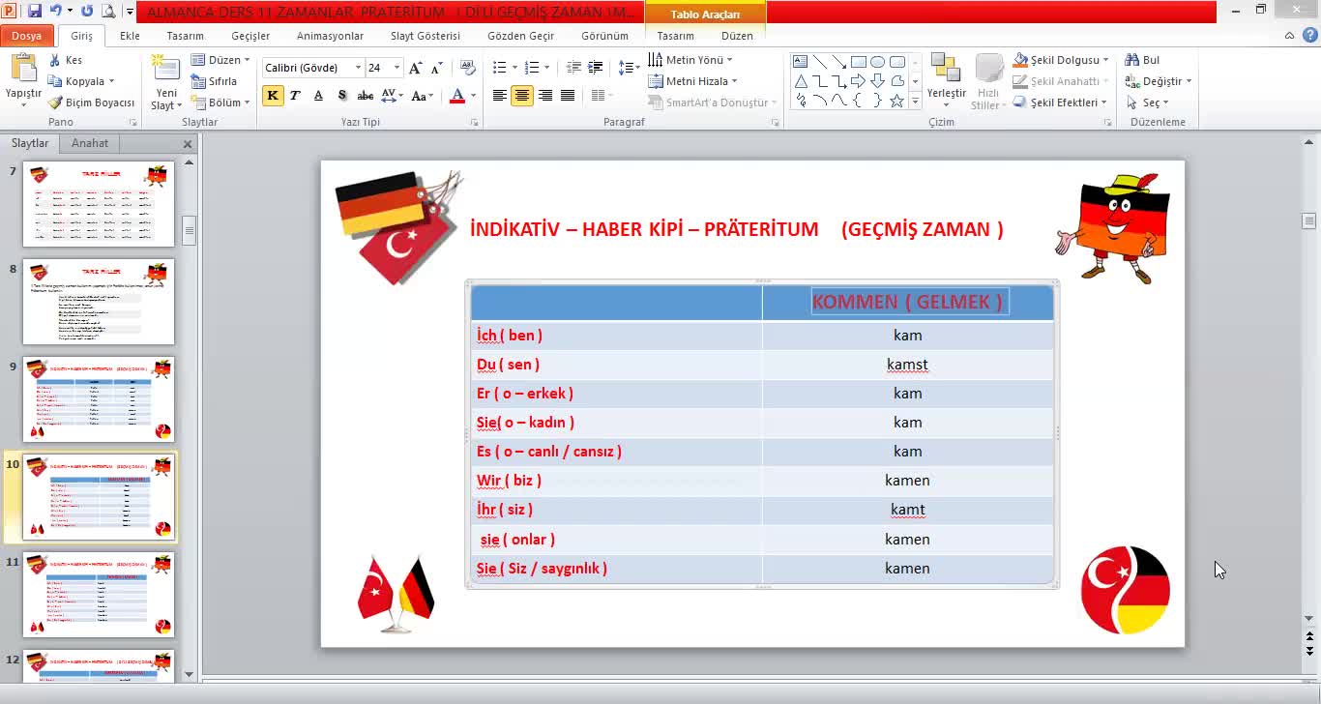Open Pano clipboard dialog launcher

click(x=132, y=123)
